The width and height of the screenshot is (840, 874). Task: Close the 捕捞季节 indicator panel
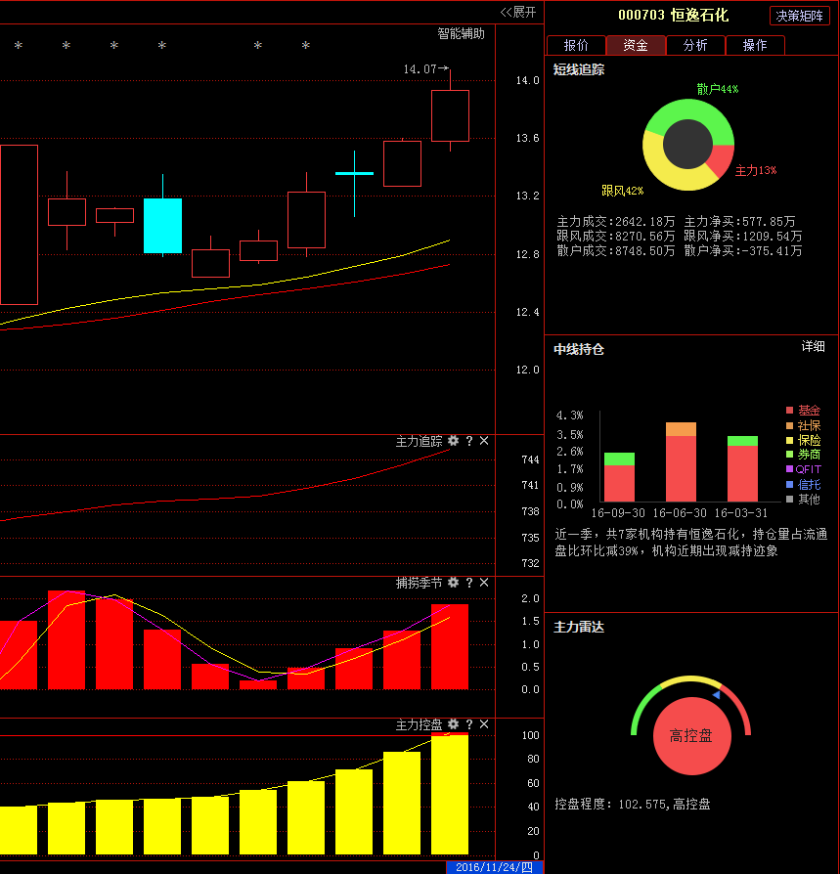click(484, 583)
